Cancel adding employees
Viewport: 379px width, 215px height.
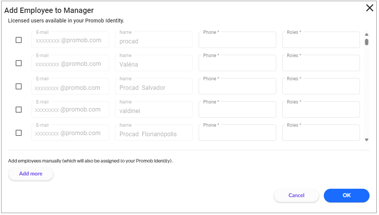click(296, 195)
